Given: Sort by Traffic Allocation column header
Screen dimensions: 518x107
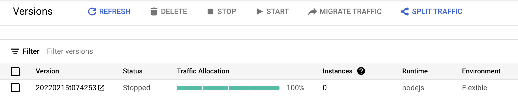Looking at the screenshot, I should pos(203,71).
